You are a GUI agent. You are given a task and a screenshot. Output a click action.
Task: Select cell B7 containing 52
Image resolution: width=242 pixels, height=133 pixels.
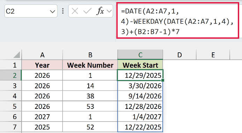(90, 127)
